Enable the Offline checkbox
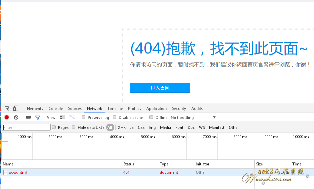The height and width of the screenshot is (189, 314). pyautogui.click(x=151, y=117)
